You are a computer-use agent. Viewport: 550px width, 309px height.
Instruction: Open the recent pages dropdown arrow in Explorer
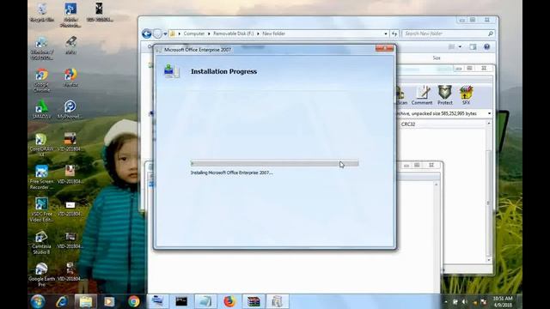pos(165,34)
